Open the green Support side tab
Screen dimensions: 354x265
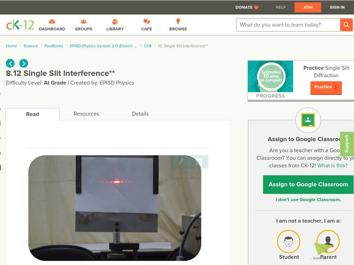(x=347, y=144)
